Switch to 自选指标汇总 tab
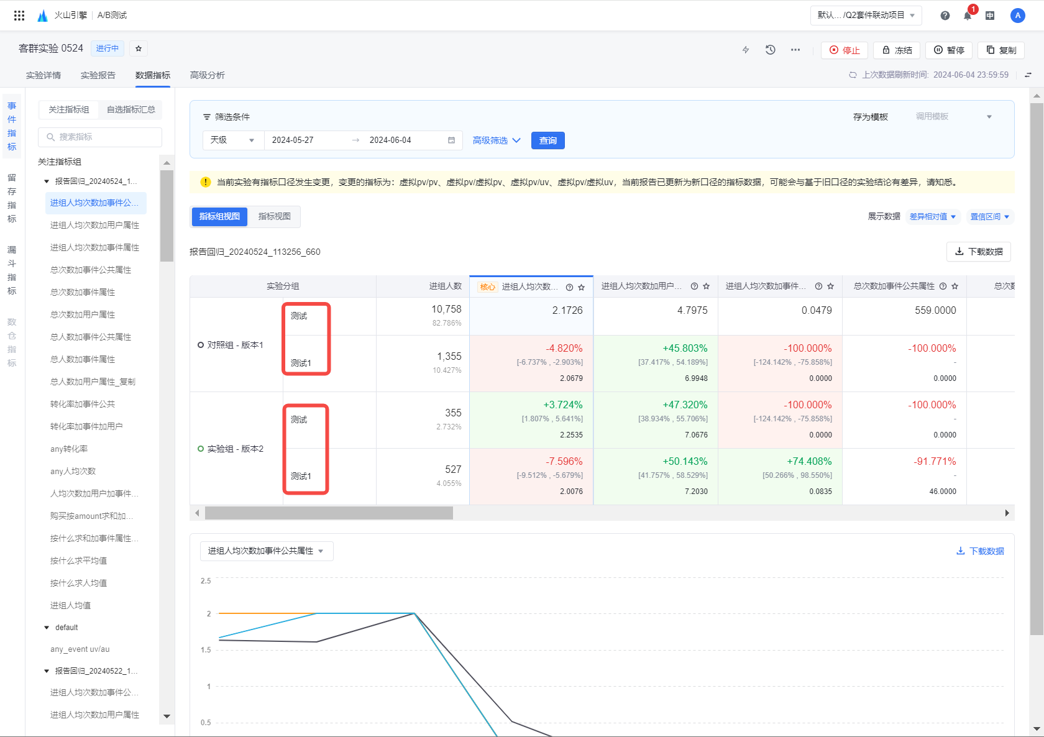 [x=130, y=110]
